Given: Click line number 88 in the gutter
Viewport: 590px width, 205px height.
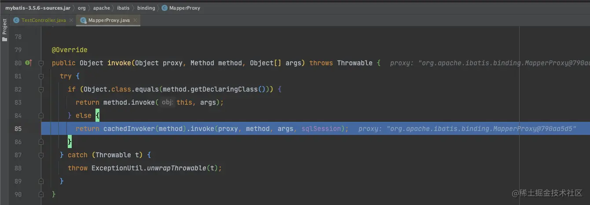Looking at the screenshot, I should [18, 168].
